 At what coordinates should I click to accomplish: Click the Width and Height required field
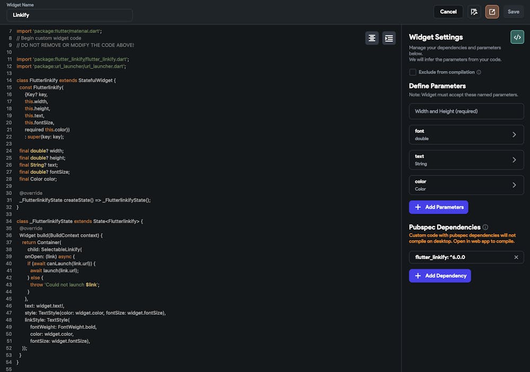coord(466,111)
